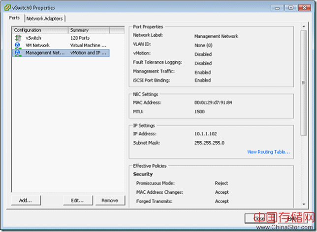This screenshot has width=317, height=232.
Task: Click the iSCSI Port Binding Enabled value
Action: point(203,80)
